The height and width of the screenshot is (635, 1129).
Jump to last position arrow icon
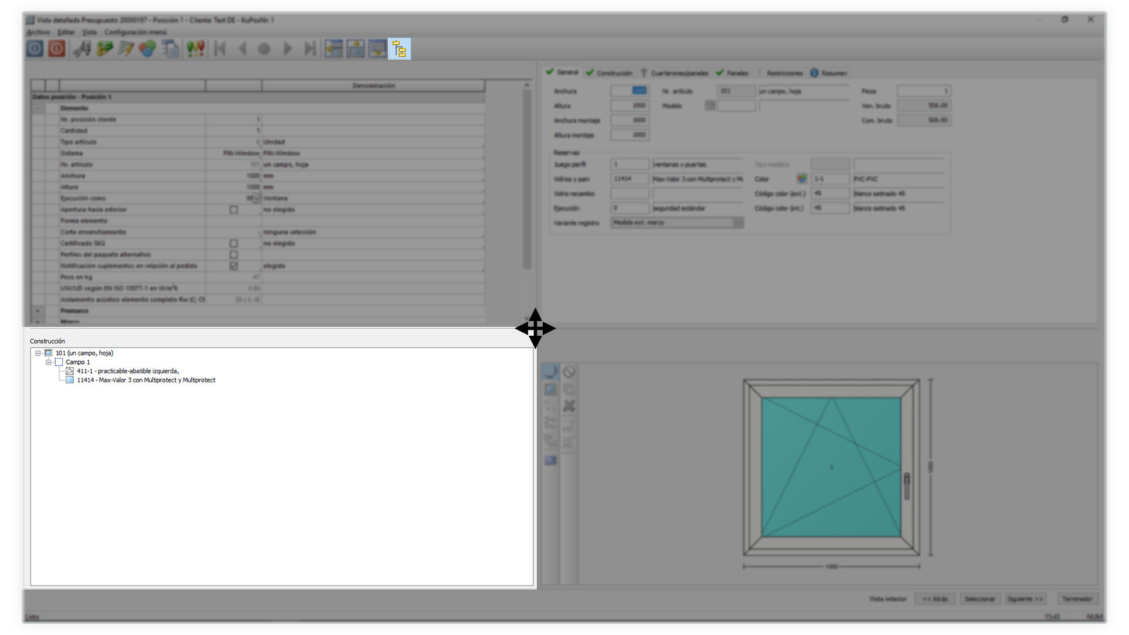pos(310,49)
